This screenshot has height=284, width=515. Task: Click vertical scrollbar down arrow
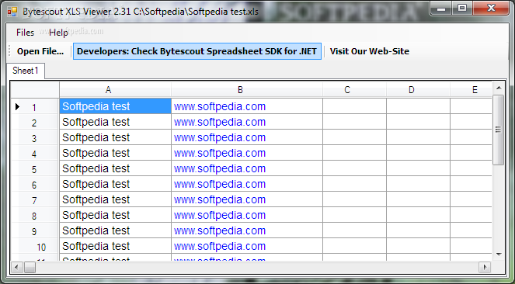[x=499, y=255]
